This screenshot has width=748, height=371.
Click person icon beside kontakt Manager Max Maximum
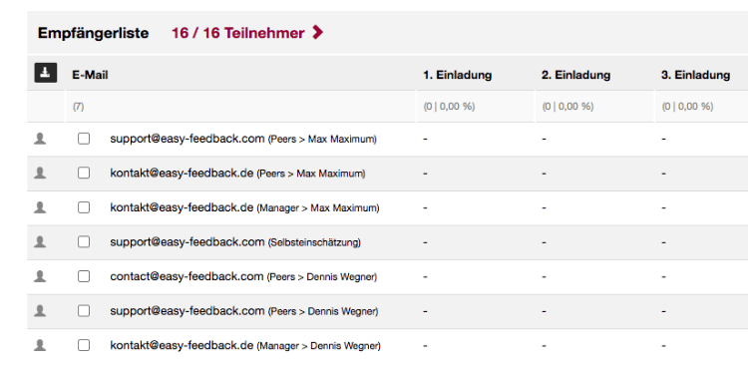40,207
